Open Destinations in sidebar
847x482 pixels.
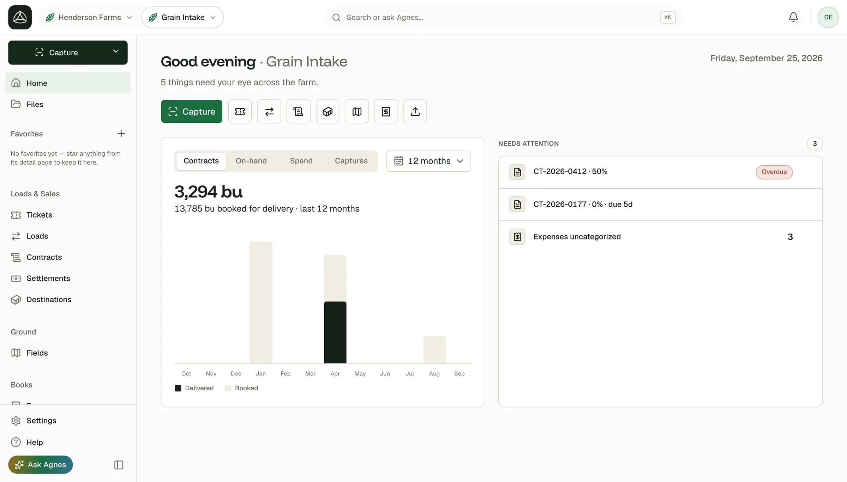68,299
